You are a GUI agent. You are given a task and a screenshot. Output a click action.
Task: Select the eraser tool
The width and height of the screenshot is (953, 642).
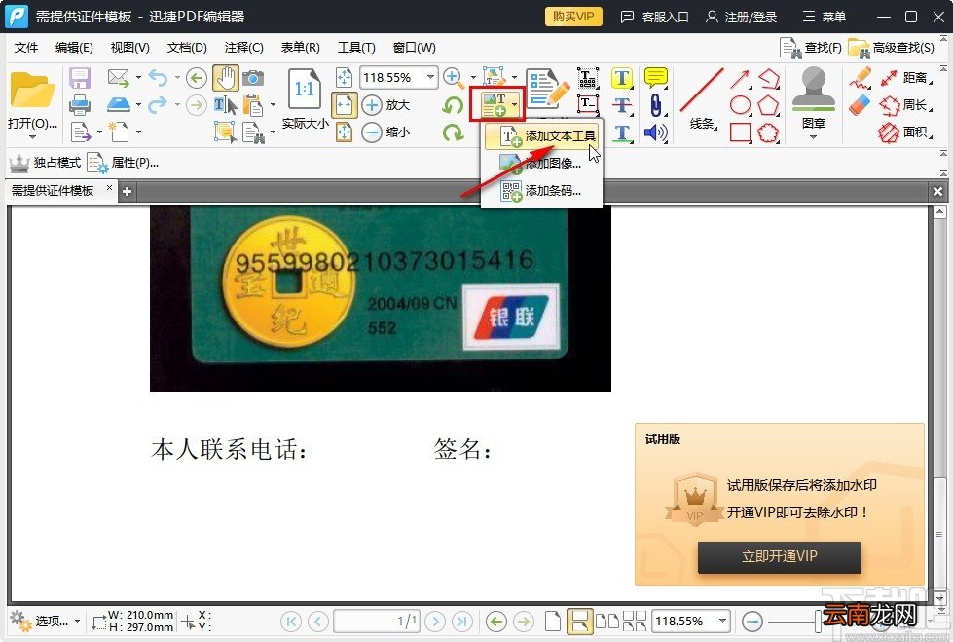(860, 105)
